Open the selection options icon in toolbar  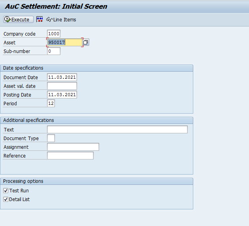pos(40,19)
